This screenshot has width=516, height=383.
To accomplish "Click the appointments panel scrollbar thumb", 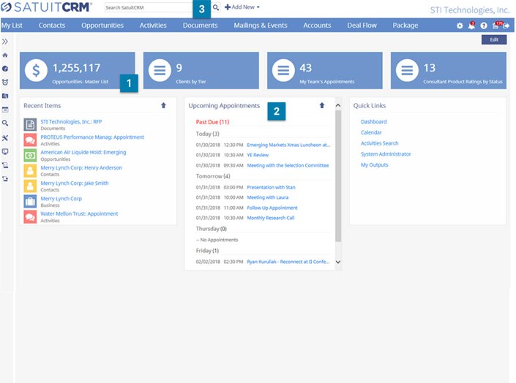I will click(338, 176).
